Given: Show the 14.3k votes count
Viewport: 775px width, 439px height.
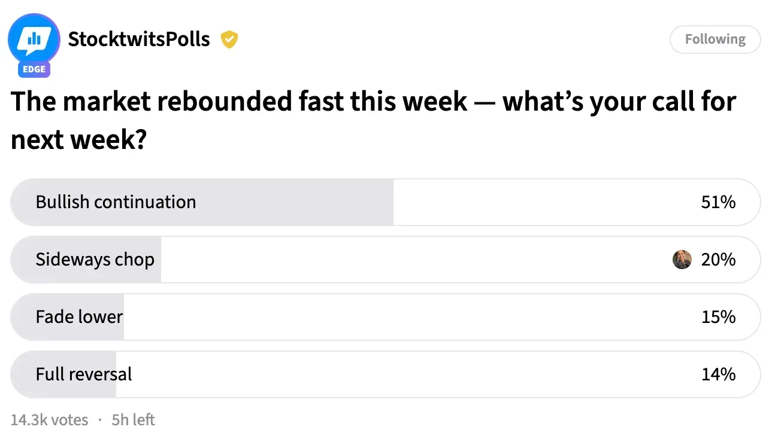Looking at the screenshot, I should [x=49, y=420].
